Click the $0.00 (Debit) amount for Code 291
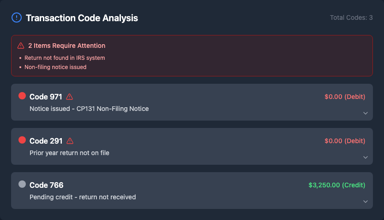 click(x=345, y=141)
